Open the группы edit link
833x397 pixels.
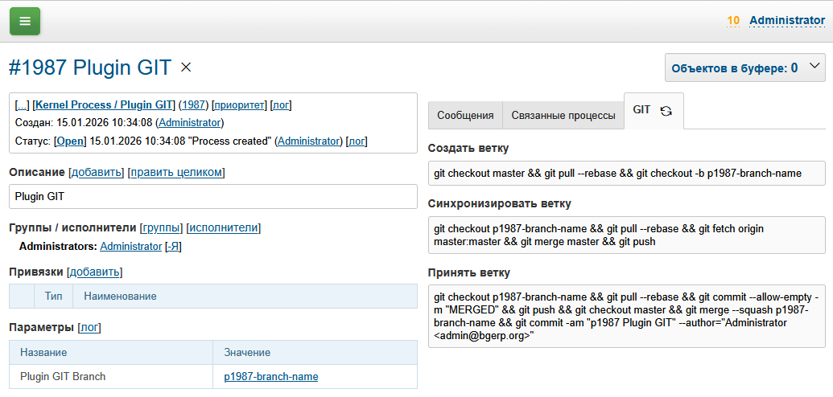[163, 227]
